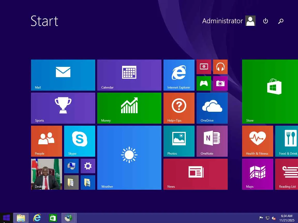
Task: Open the search magnifier button
Action: coord(281,21)
